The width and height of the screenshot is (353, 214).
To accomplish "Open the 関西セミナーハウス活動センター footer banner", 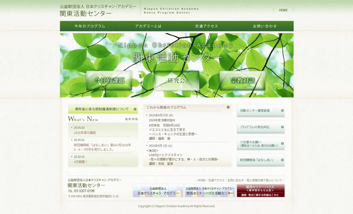I will tap(210, 191).
